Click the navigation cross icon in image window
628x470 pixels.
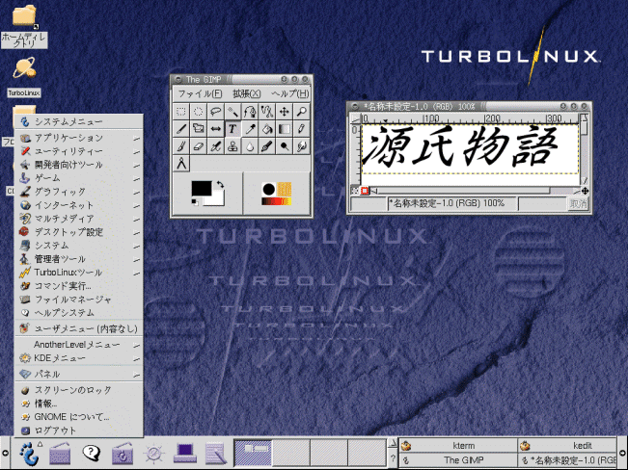tap(585, 191)
